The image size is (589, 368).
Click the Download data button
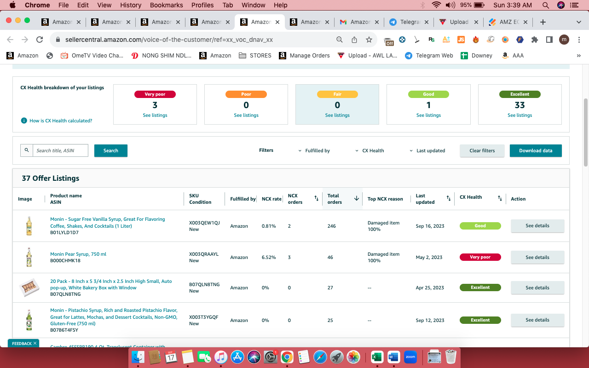[x=536, y=150]
